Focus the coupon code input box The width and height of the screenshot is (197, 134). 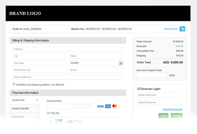[x=152, y=75]
